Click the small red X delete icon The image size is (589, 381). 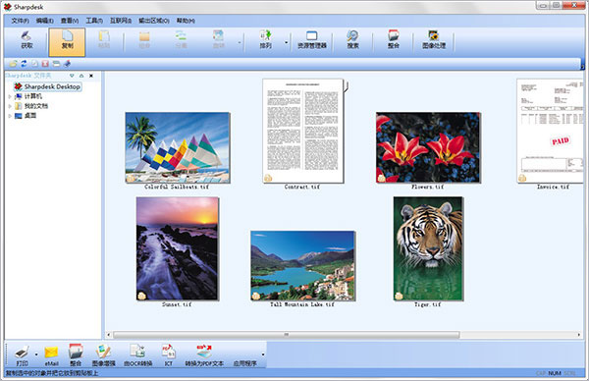[x=45, y=64]
